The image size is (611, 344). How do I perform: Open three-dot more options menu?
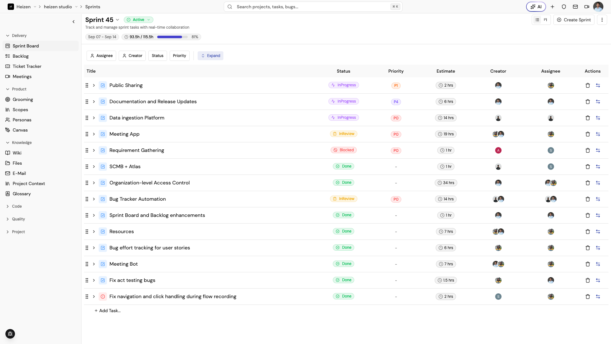pyautogui.click(x=602, y=20)
